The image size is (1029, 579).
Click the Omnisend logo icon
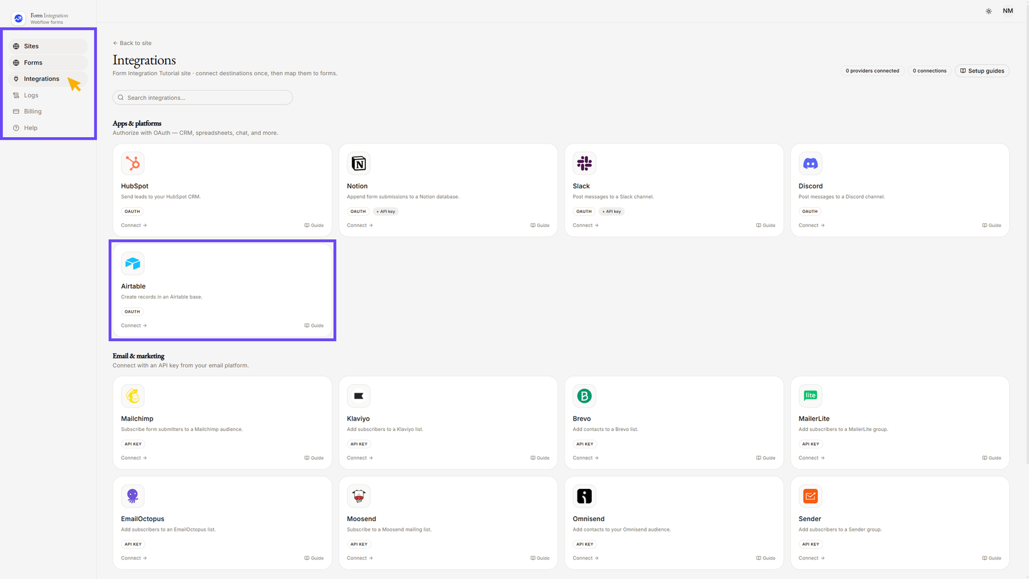(585, 496)
